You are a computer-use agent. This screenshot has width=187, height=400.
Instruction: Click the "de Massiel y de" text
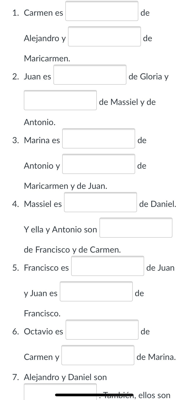(127, 102)
